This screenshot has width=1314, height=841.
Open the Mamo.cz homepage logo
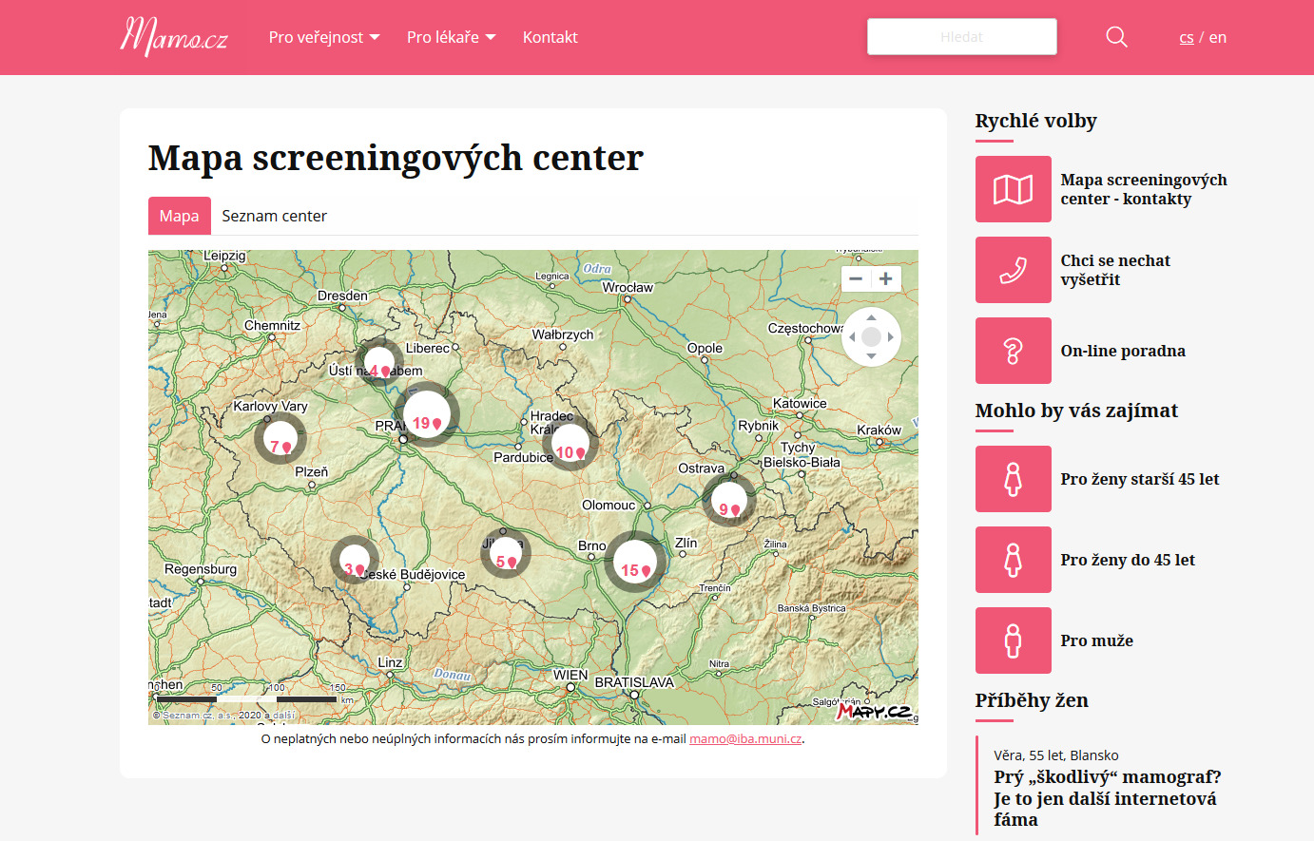point(174,37)
